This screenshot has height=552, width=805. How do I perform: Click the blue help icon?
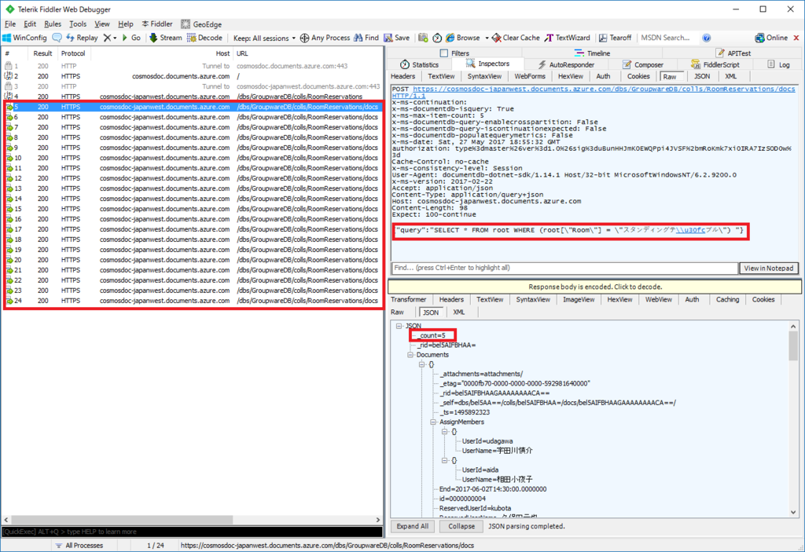[707, 38]
